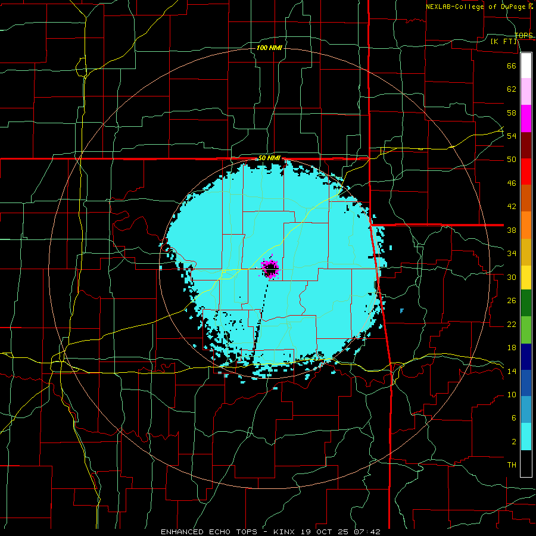Click the medium blue swatch on the scale
Image resolution: width=536 pixels, height=536 pixels.
pos(526,383)
